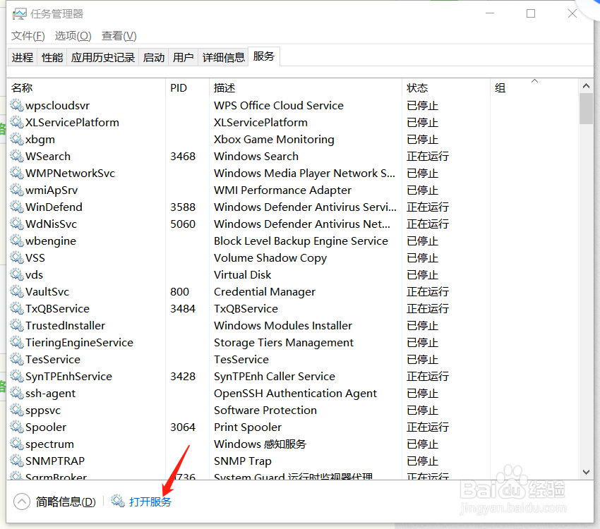Screen dimensions: 600x529
Task: Click the gear icon beside TieringEngineService
Action: (17, 342)
